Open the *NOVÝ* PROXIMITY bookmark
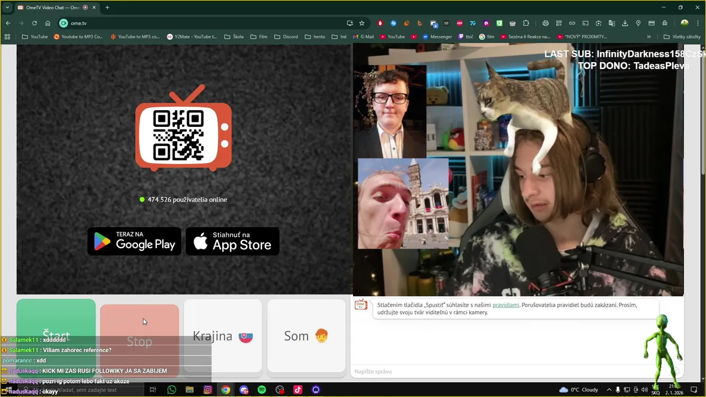The width and height of the screenshot is (706, 397). [x=582, y=37]
